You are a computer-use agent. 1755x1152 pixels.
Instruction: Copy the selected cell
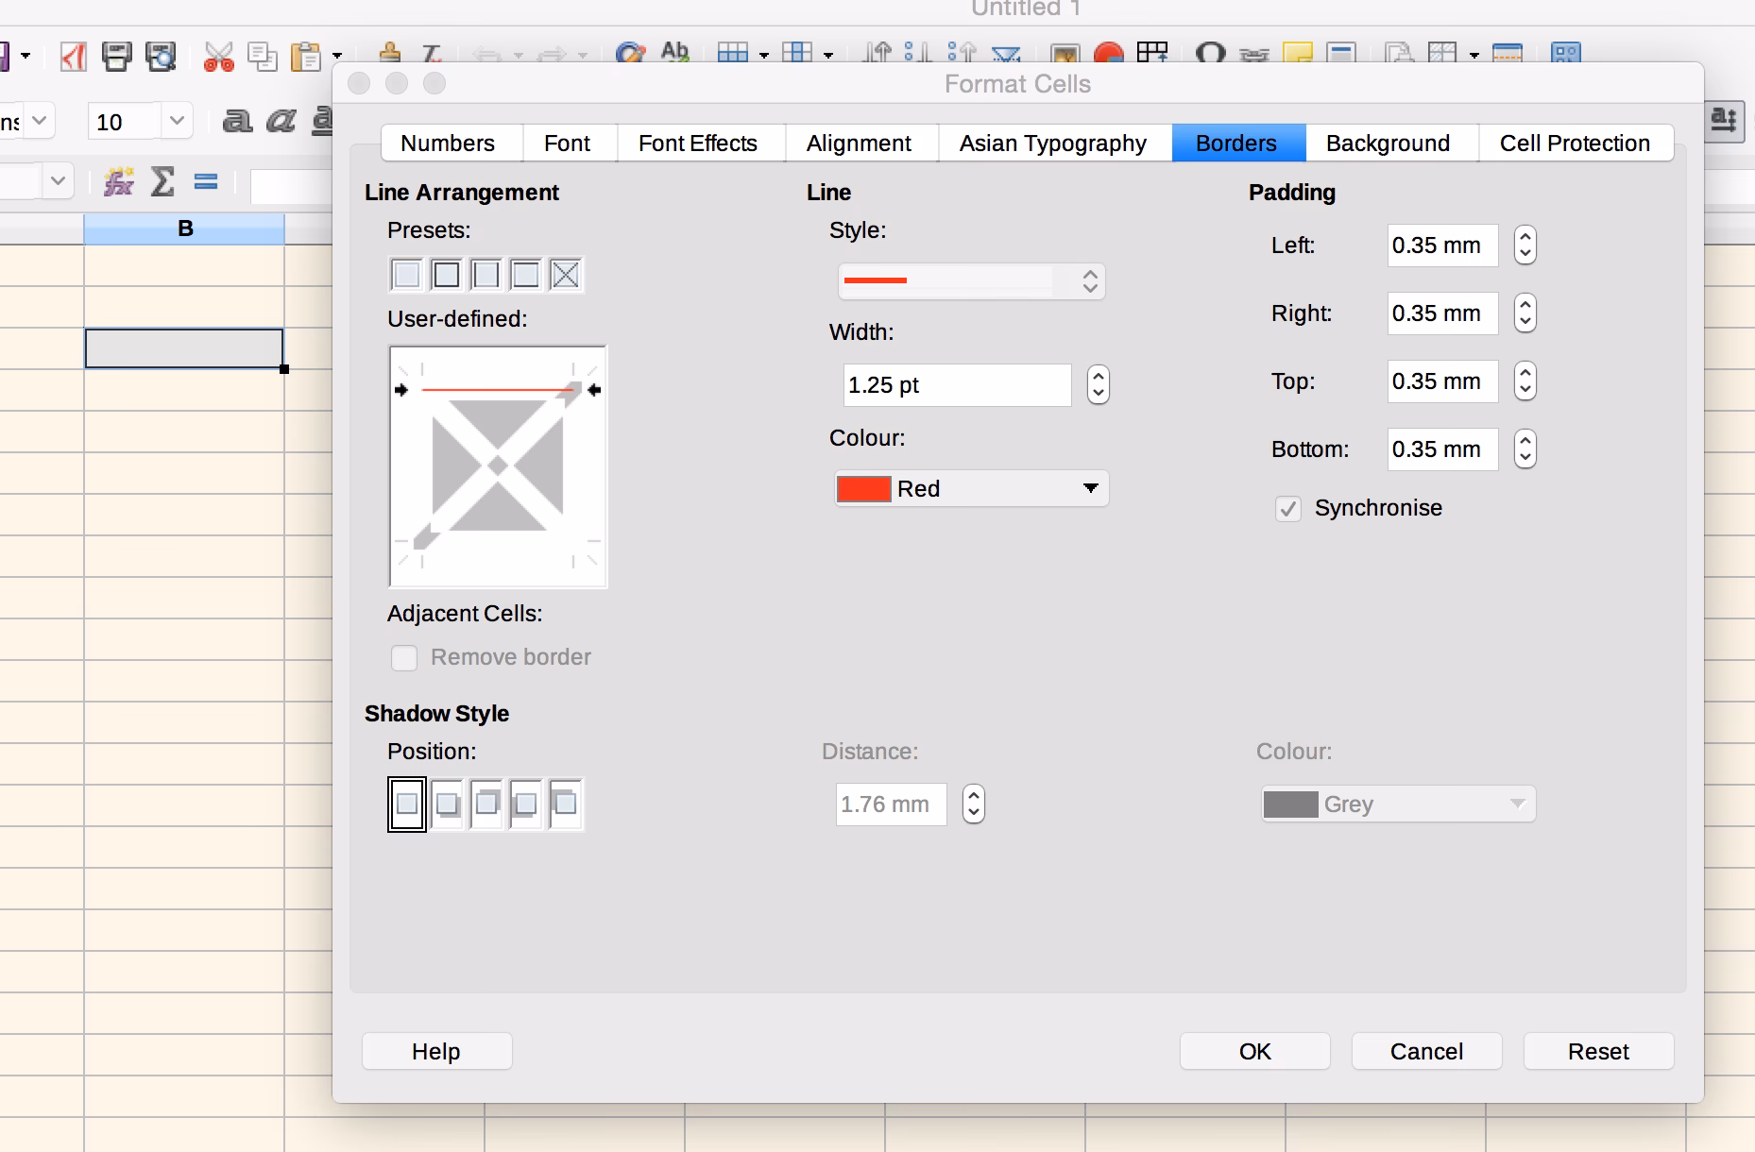tap(263, 55)
